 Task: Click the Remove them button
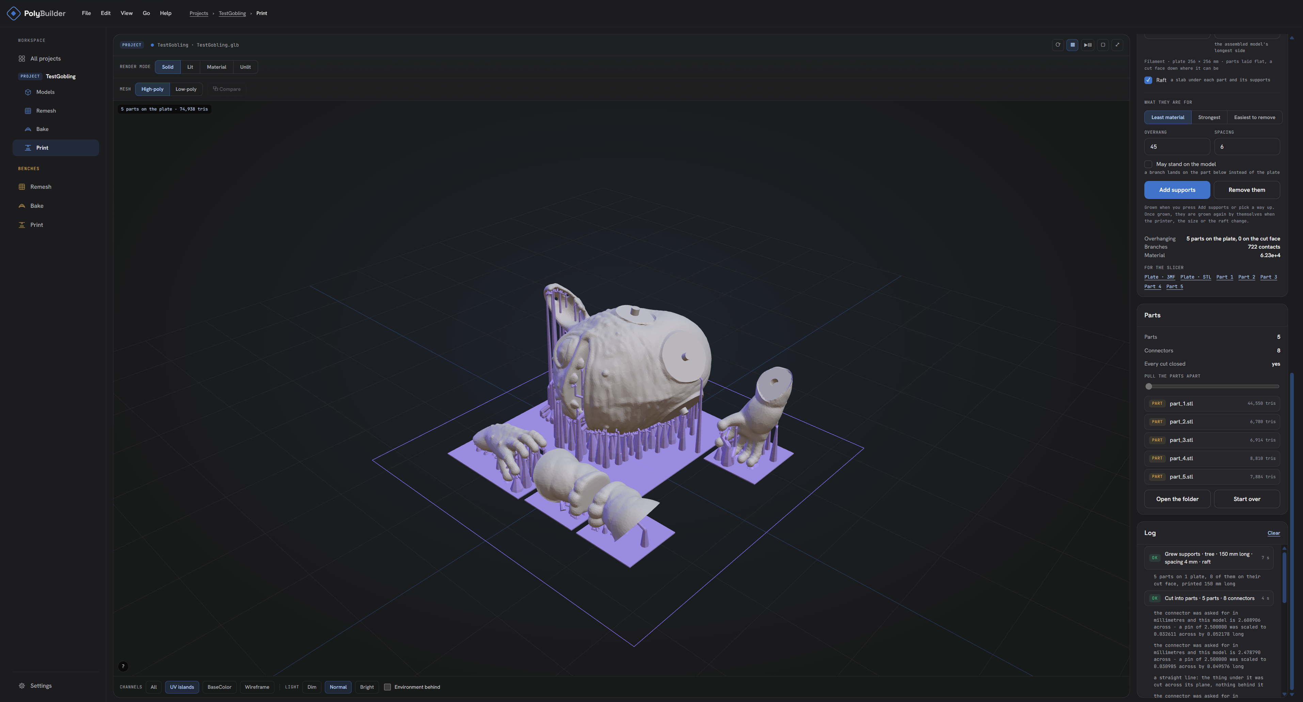tap(1247, 190)
